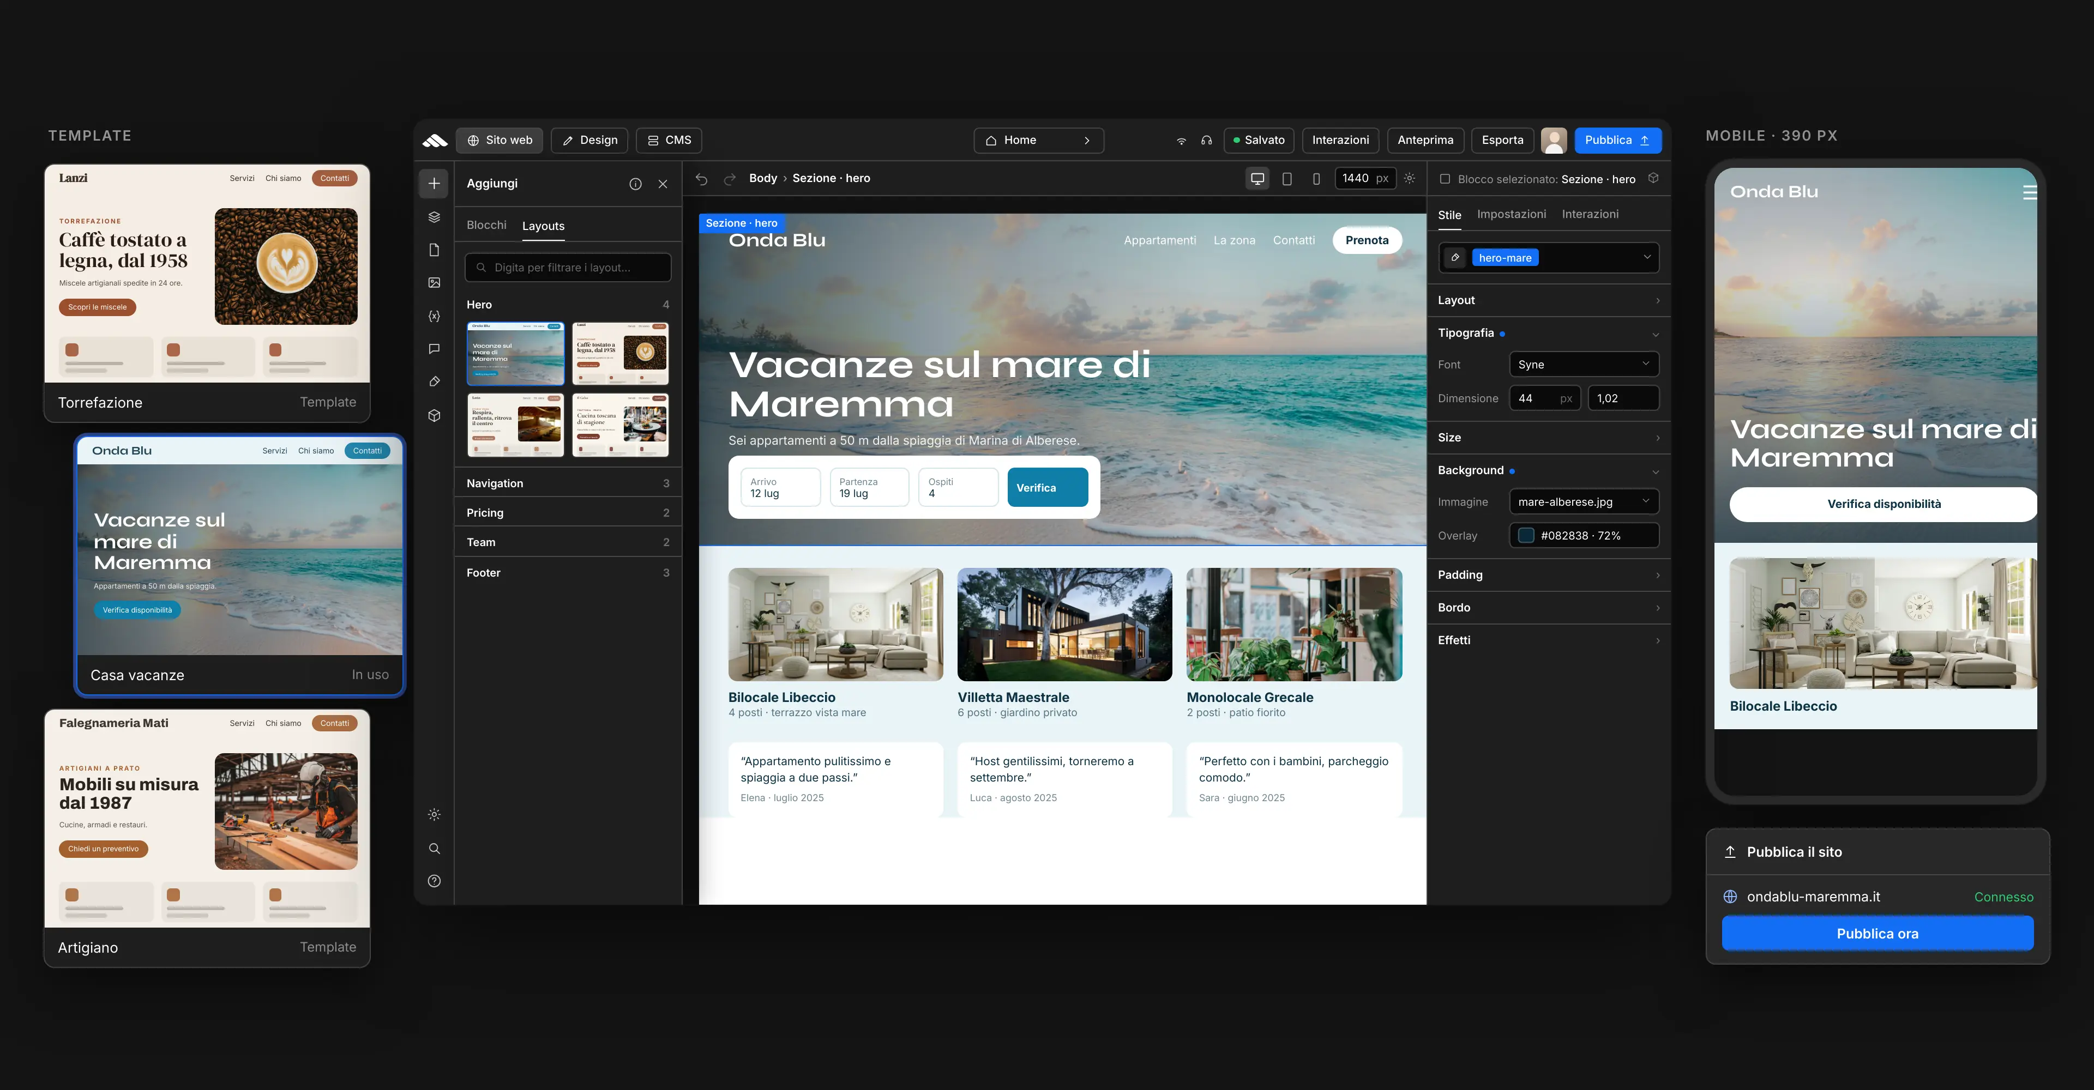Close the Aggiungi panel
2094x1090 pixels.
tap(663, 184)
